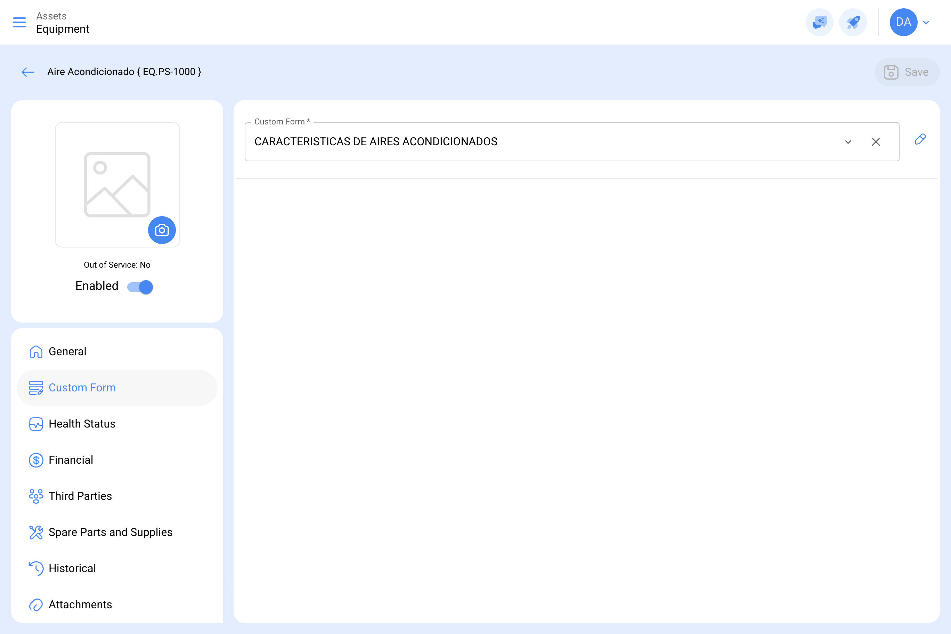
Task: Click the Custom Form field
Action: 572,142
